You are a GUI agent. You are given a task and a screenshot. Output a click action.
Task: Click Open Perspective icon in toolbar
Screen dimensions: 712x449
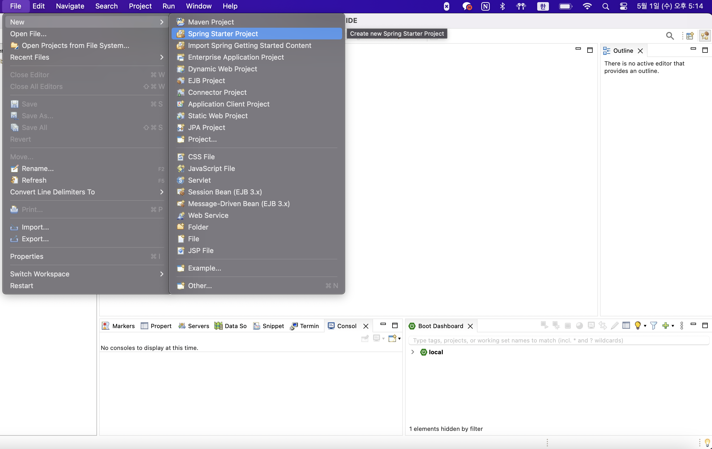point(690,36)
